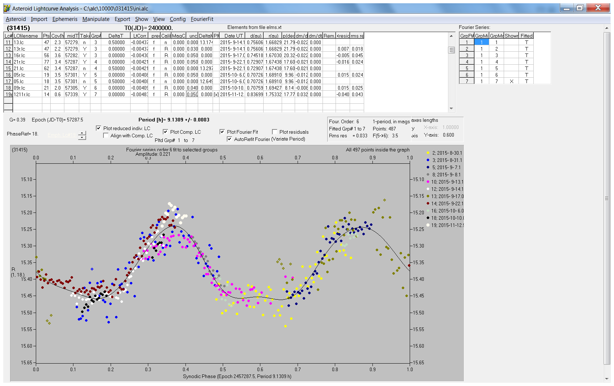The width and height of the screenshot is (614, 386).
Task: Select row 11 with file 13.lc
Action: point(184,42)
